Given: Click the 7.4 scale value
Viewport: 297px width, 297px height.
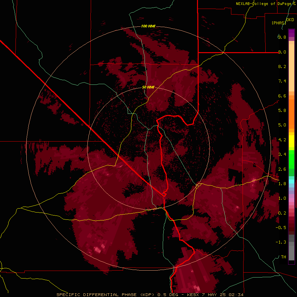Looking at the screenshot, I should click(x=282, y=81).
